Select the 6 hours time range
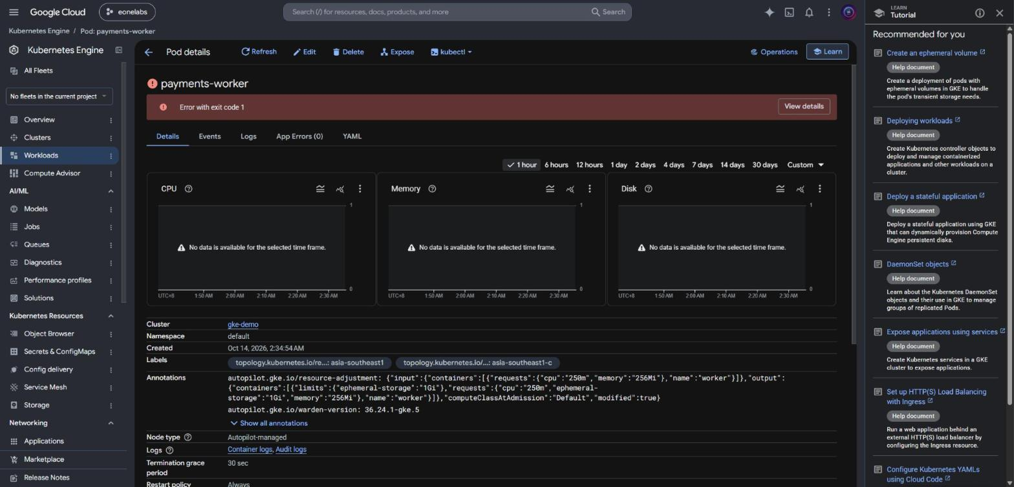Screen dimensions: 1014x487 pyautogui.click(x=556, y=165)
